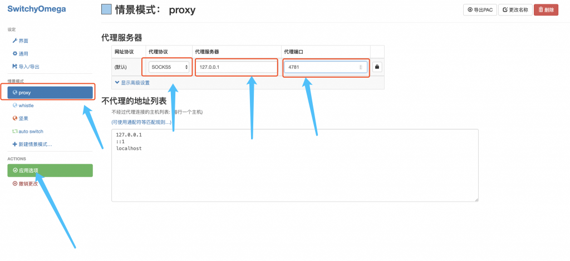Select the 坚果 profile
570x261 pixels.
21,118
